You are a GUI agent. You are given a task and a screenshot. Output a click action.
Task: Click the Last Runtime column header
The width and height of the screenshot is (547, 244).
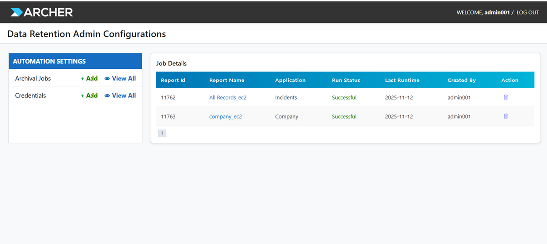pos(402,80)
